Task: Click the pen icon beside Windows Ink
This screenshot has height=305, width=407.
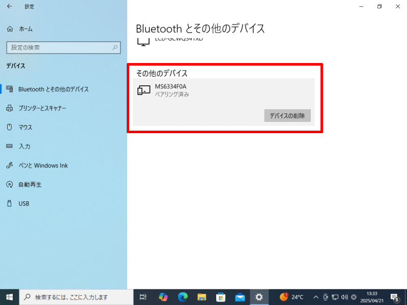Action: [10, 165]
